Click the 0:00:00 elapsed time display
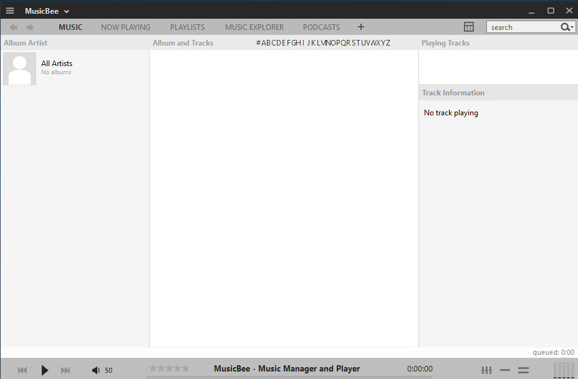Image resolution: width=578 pixels, height=379 pixels. click(420, 368)
